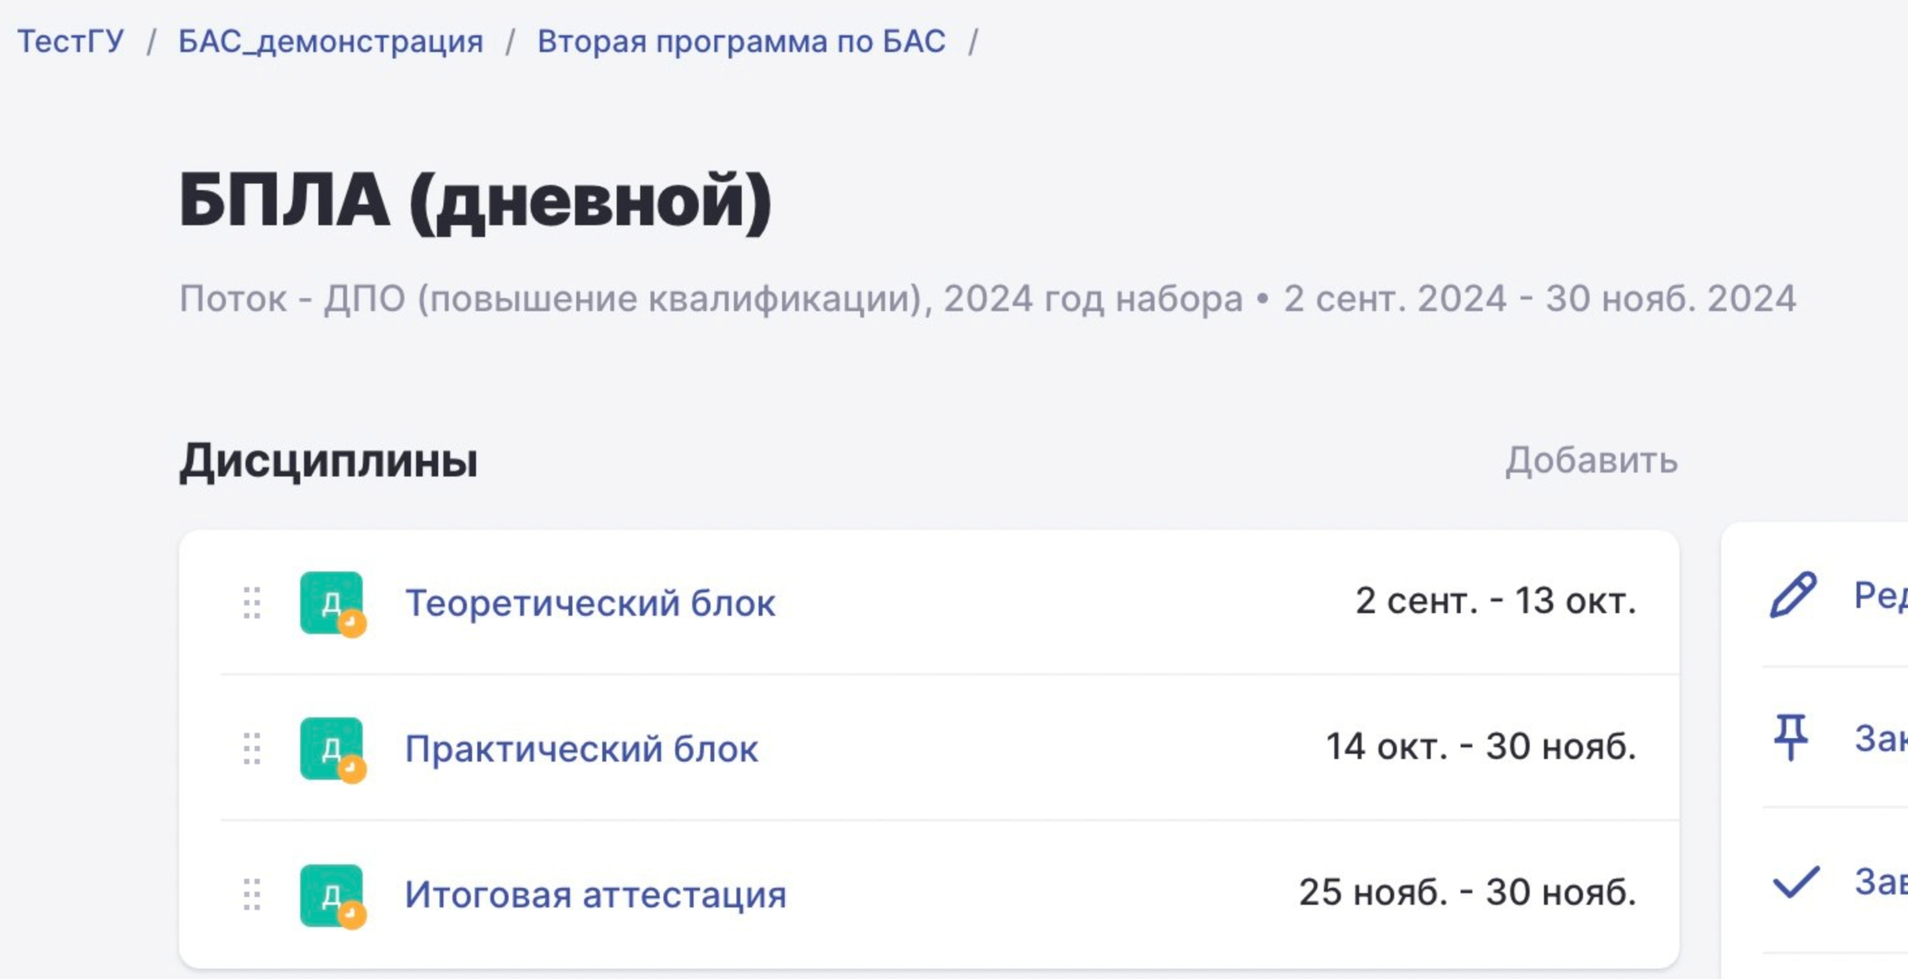The height and width of the screenshot is (979, 1908).
Task: Click the pencil edit icon
Action: (x=1793, y=595)
